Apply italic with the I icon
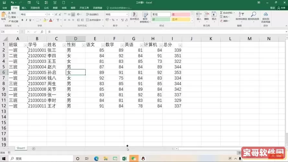Viewport: 288px width, 162px height. (27, 20)
